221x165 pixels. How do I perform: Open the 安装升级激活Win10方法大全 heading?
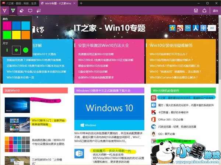pos(104,45)
